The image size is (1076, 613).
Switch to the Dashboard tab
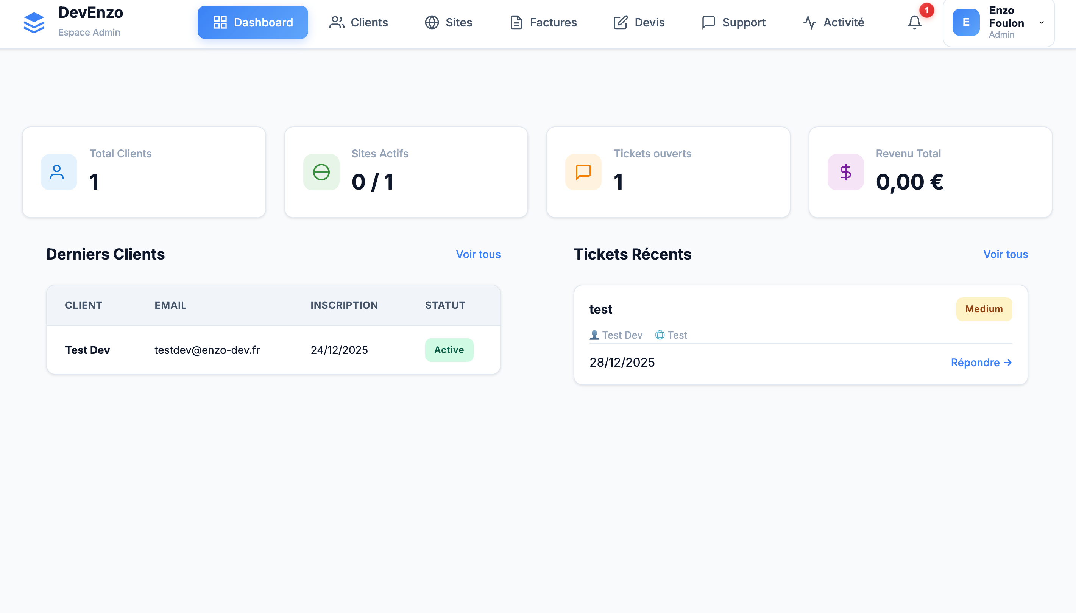pos(253,22)
